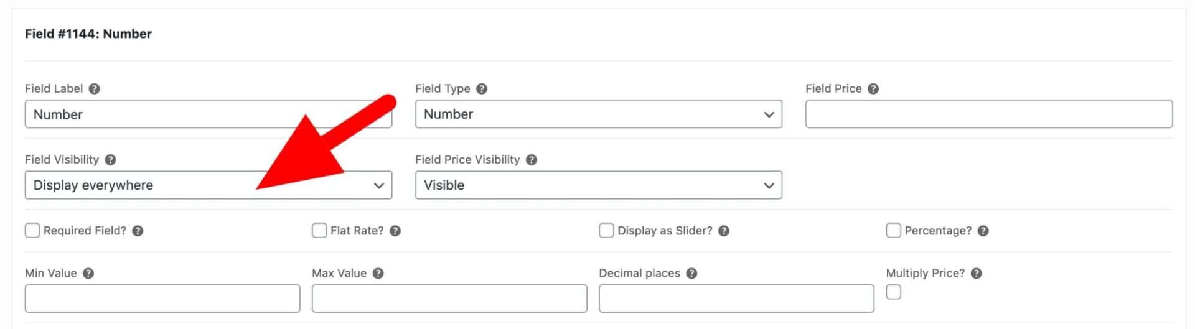
Task: Click the Field Price help icon
Action: point(873,89)
